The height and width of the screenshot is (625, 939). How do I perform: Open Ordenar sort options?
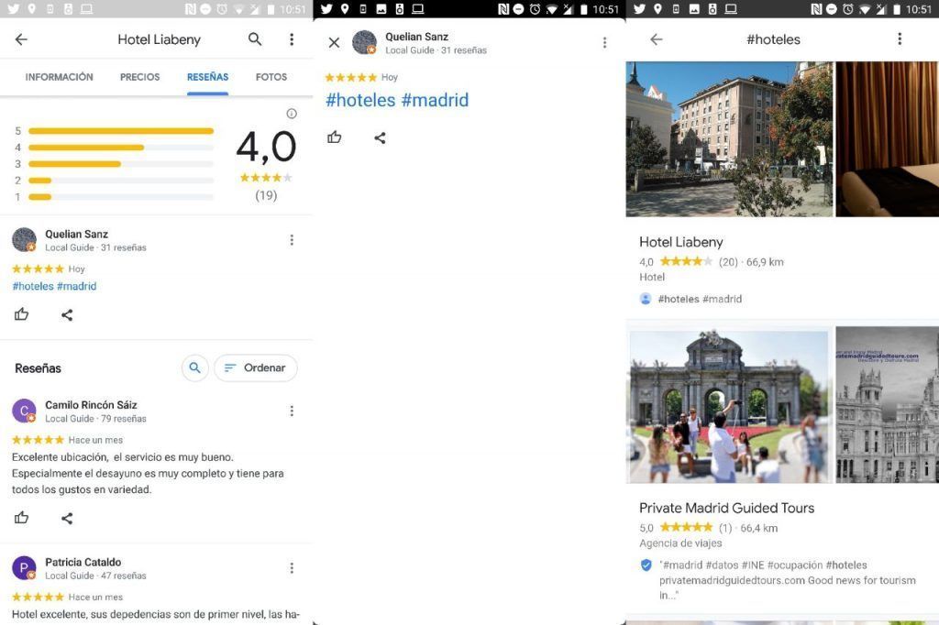pos(256,367)
